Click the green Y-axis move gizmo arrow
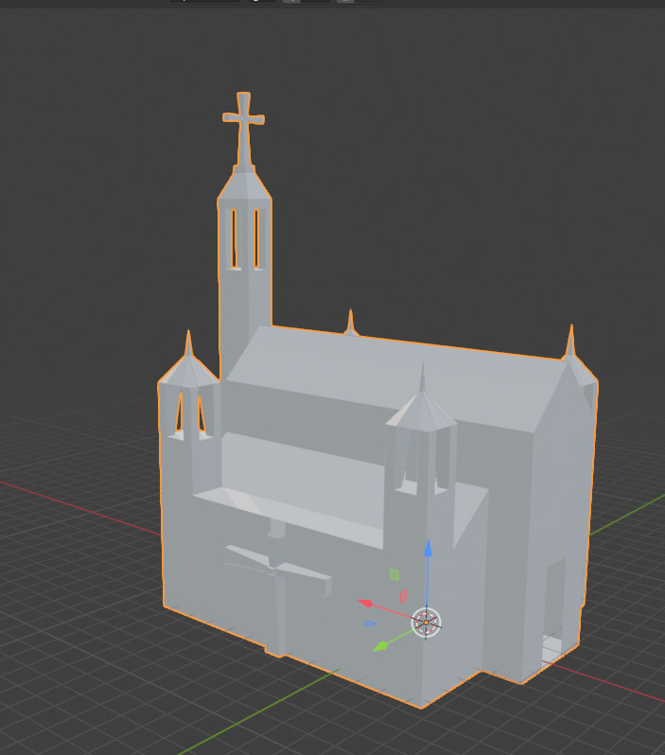665x755 pixels. (x=380, y=646)
